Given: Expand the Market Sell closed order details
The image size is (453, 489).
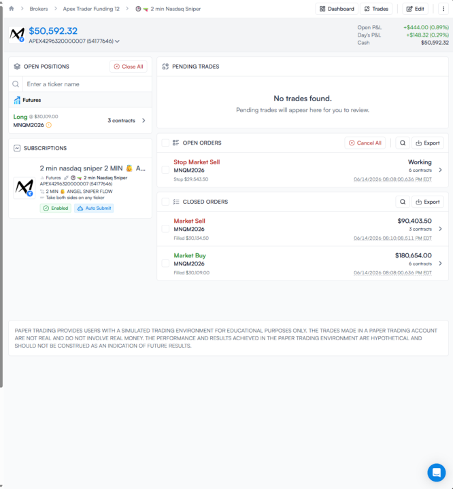Looking at the screenshot, I should pos(440,229).
